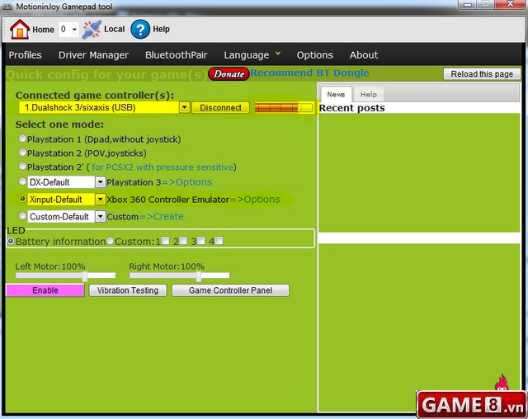Click the MotioninJoy title bar app icon
528x419 pixels.
click(x=7, y=7)
